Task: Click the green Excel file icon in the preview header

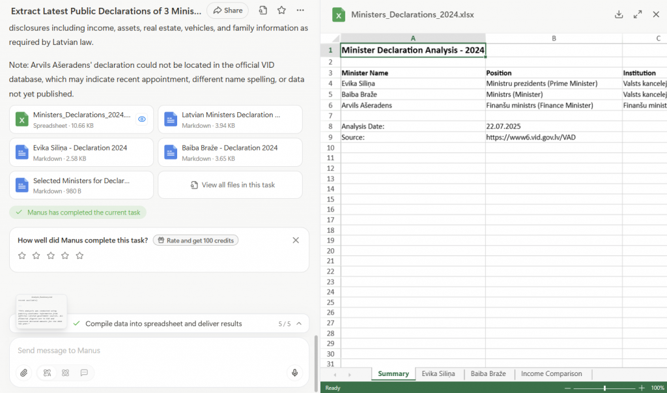Action: click(x=339, y=15)
